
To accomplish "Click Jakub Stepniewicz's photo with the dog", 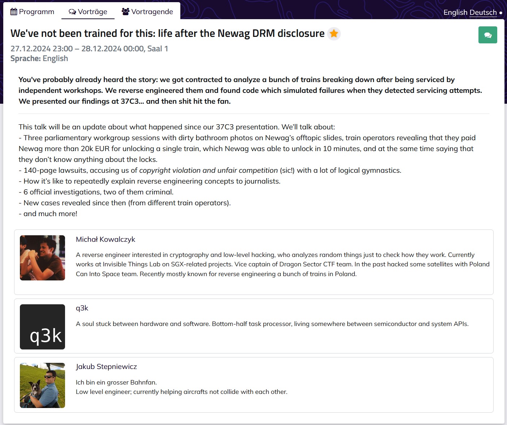I will [42, 385].
